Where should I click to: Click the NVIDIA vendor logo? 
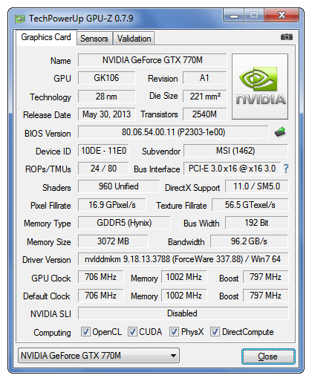260,86
